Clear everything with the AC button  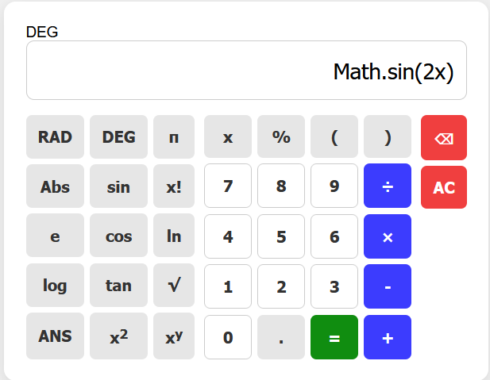coord(444,187)
